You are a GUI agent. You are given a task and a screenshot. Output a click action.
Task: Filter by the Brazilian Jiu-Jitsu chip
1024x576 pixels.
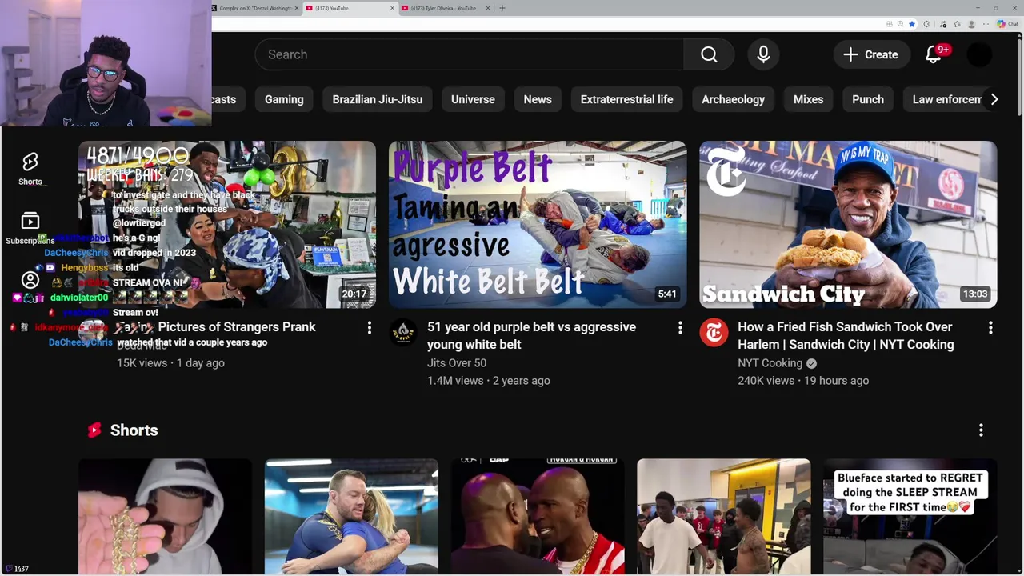tap(378, 99)
